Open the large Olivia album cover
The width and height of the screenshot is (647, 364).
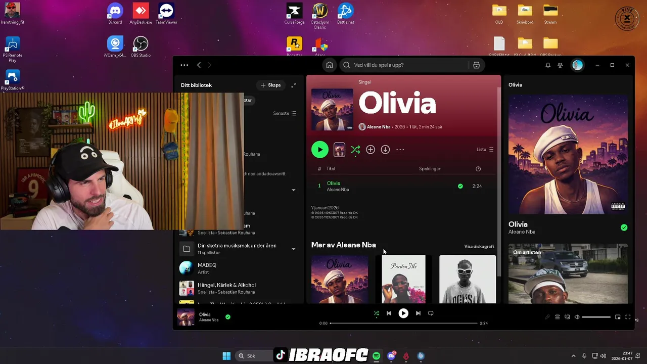332,109
